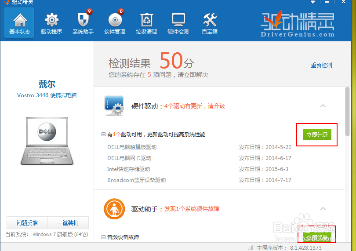Screen dimensions: 356x251
Task: Open the title bar dropdown menu arrow
Action: tap(312, 2)
